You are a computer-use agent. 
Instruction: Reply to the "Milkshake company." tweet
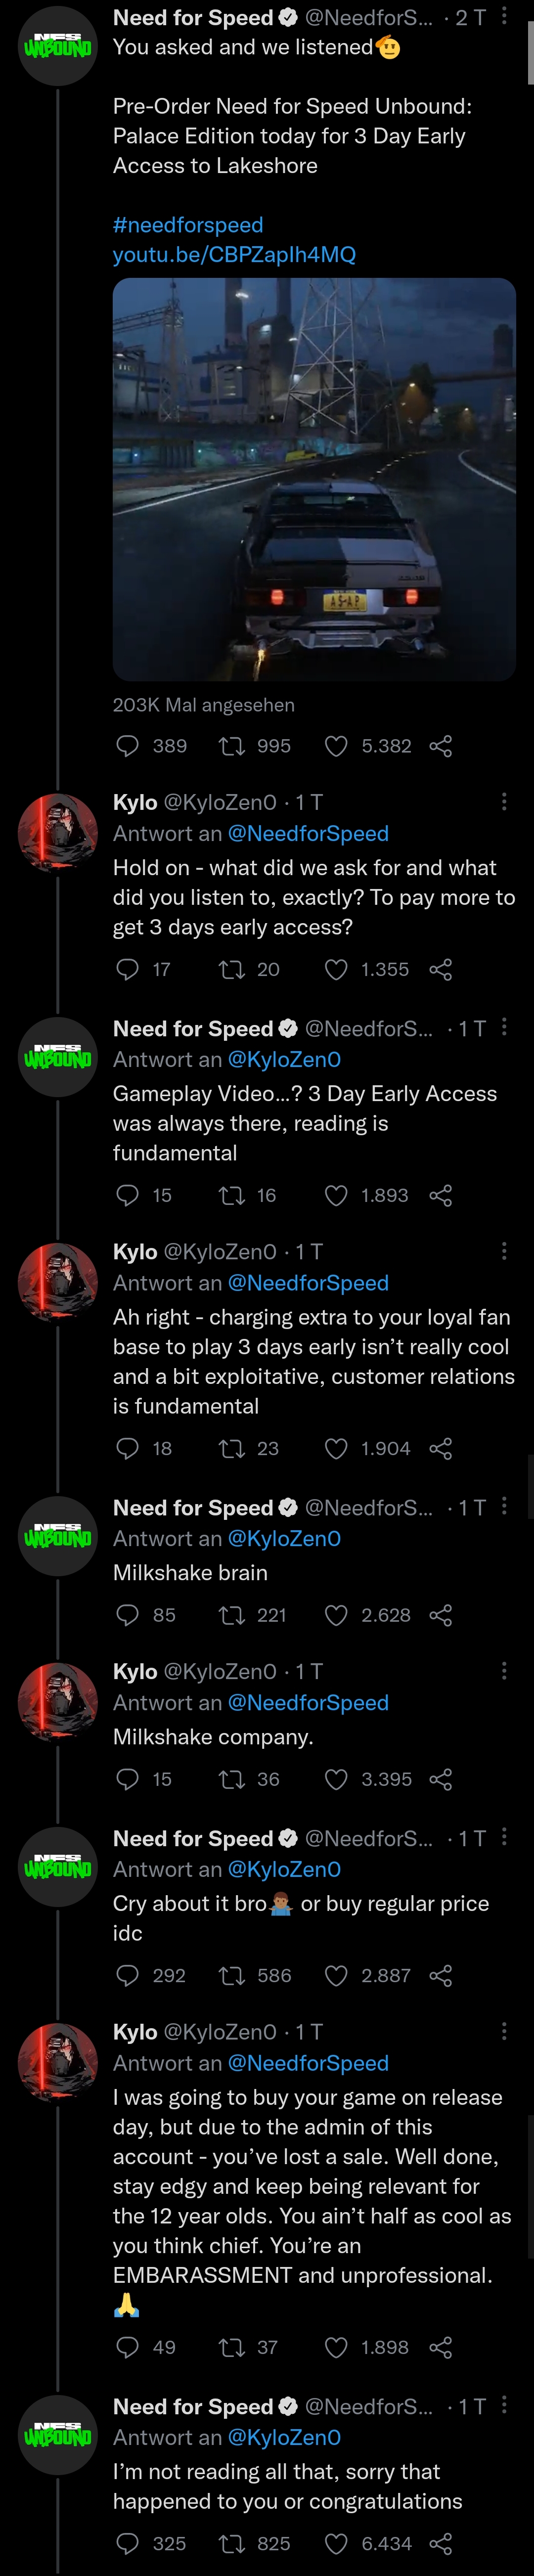[128, 1779]
